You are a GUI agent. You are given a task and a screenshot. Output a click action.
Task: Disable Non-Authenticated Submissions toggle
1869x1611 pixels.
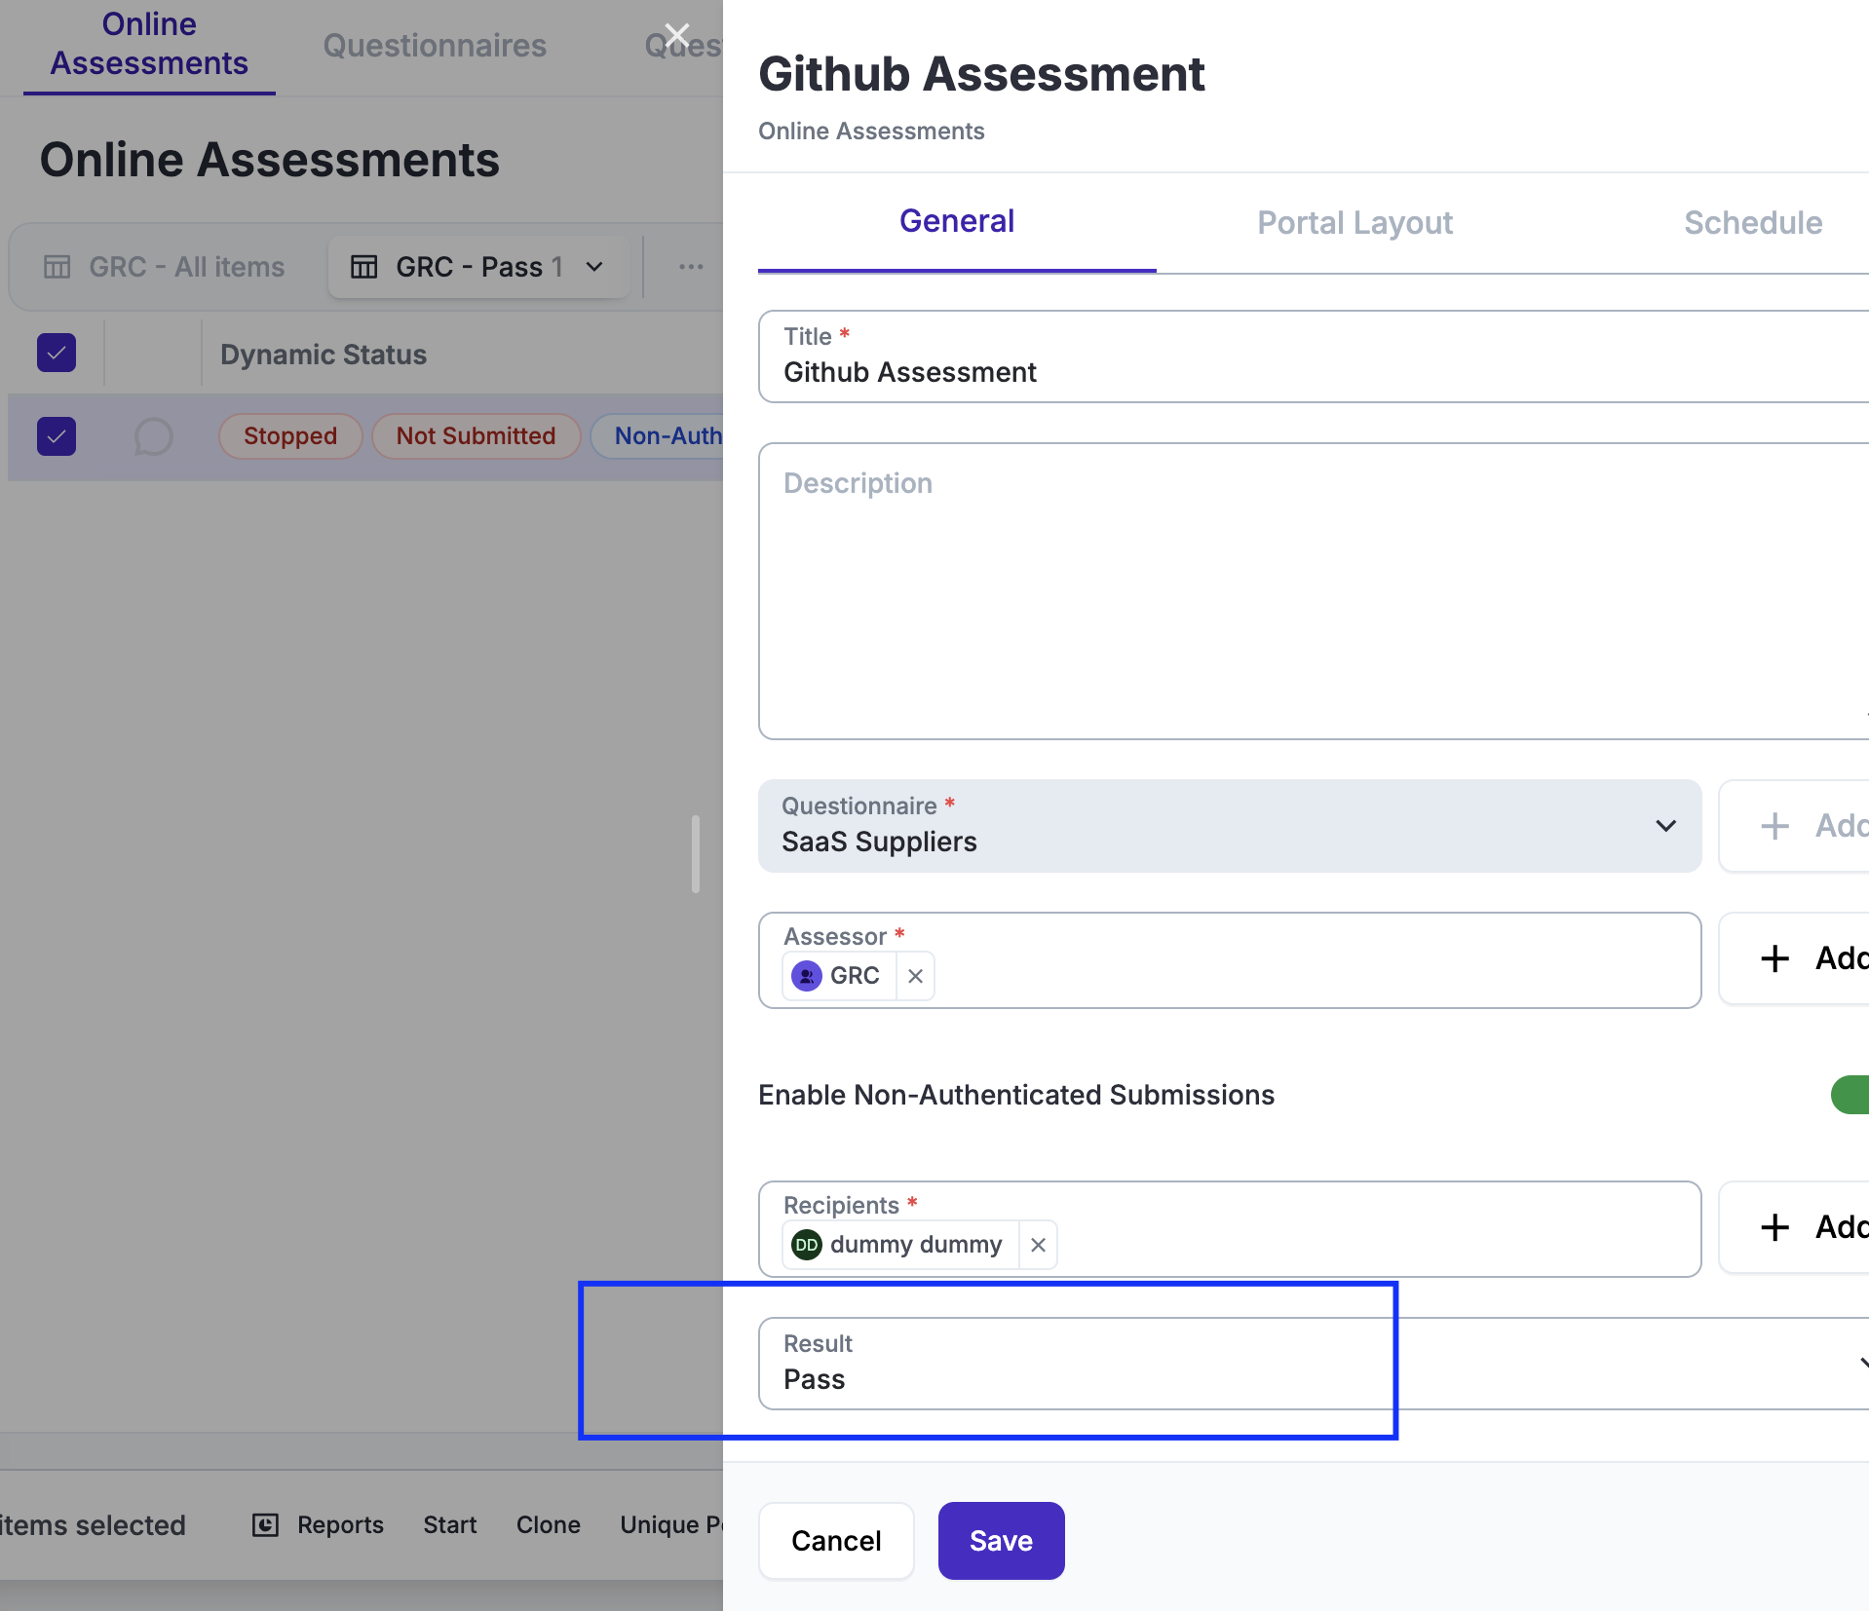(1850, 1095)
